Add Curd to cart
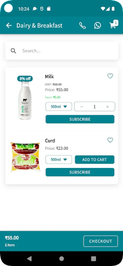Image resolution: width=123 pixels, height=266 pixels. pos(95,160)
